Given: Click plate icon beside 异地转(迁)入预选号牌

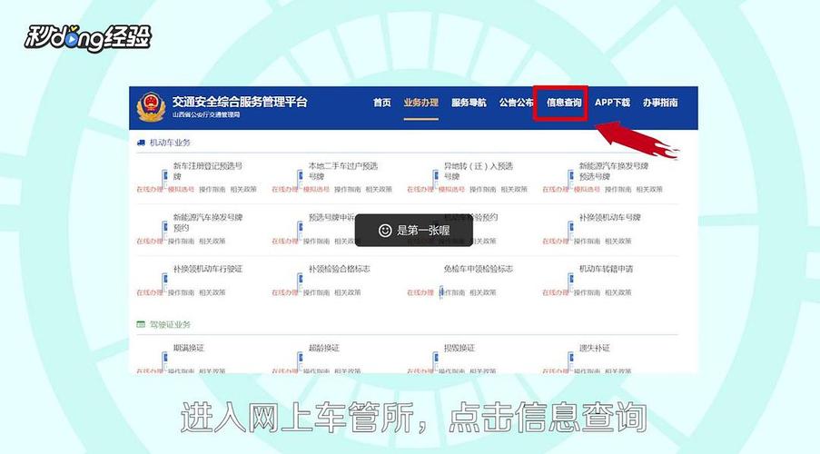Looking at the screenshot, I should pyautogui.click(x=435, y=178).
